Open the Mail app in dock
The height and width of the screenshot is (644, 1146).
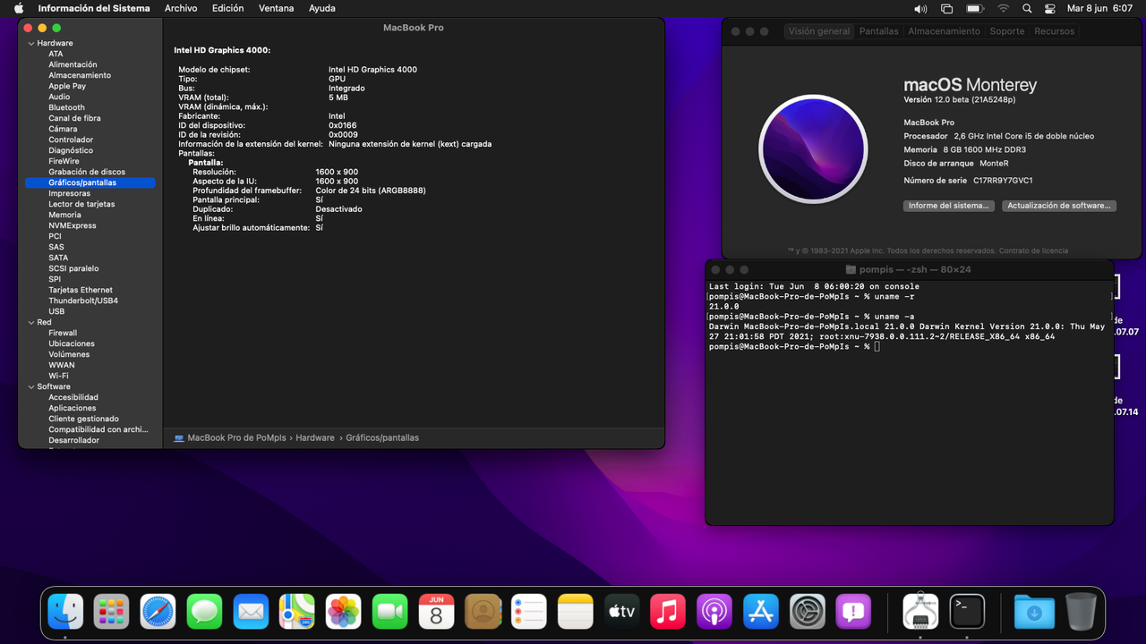pos(252,612)
